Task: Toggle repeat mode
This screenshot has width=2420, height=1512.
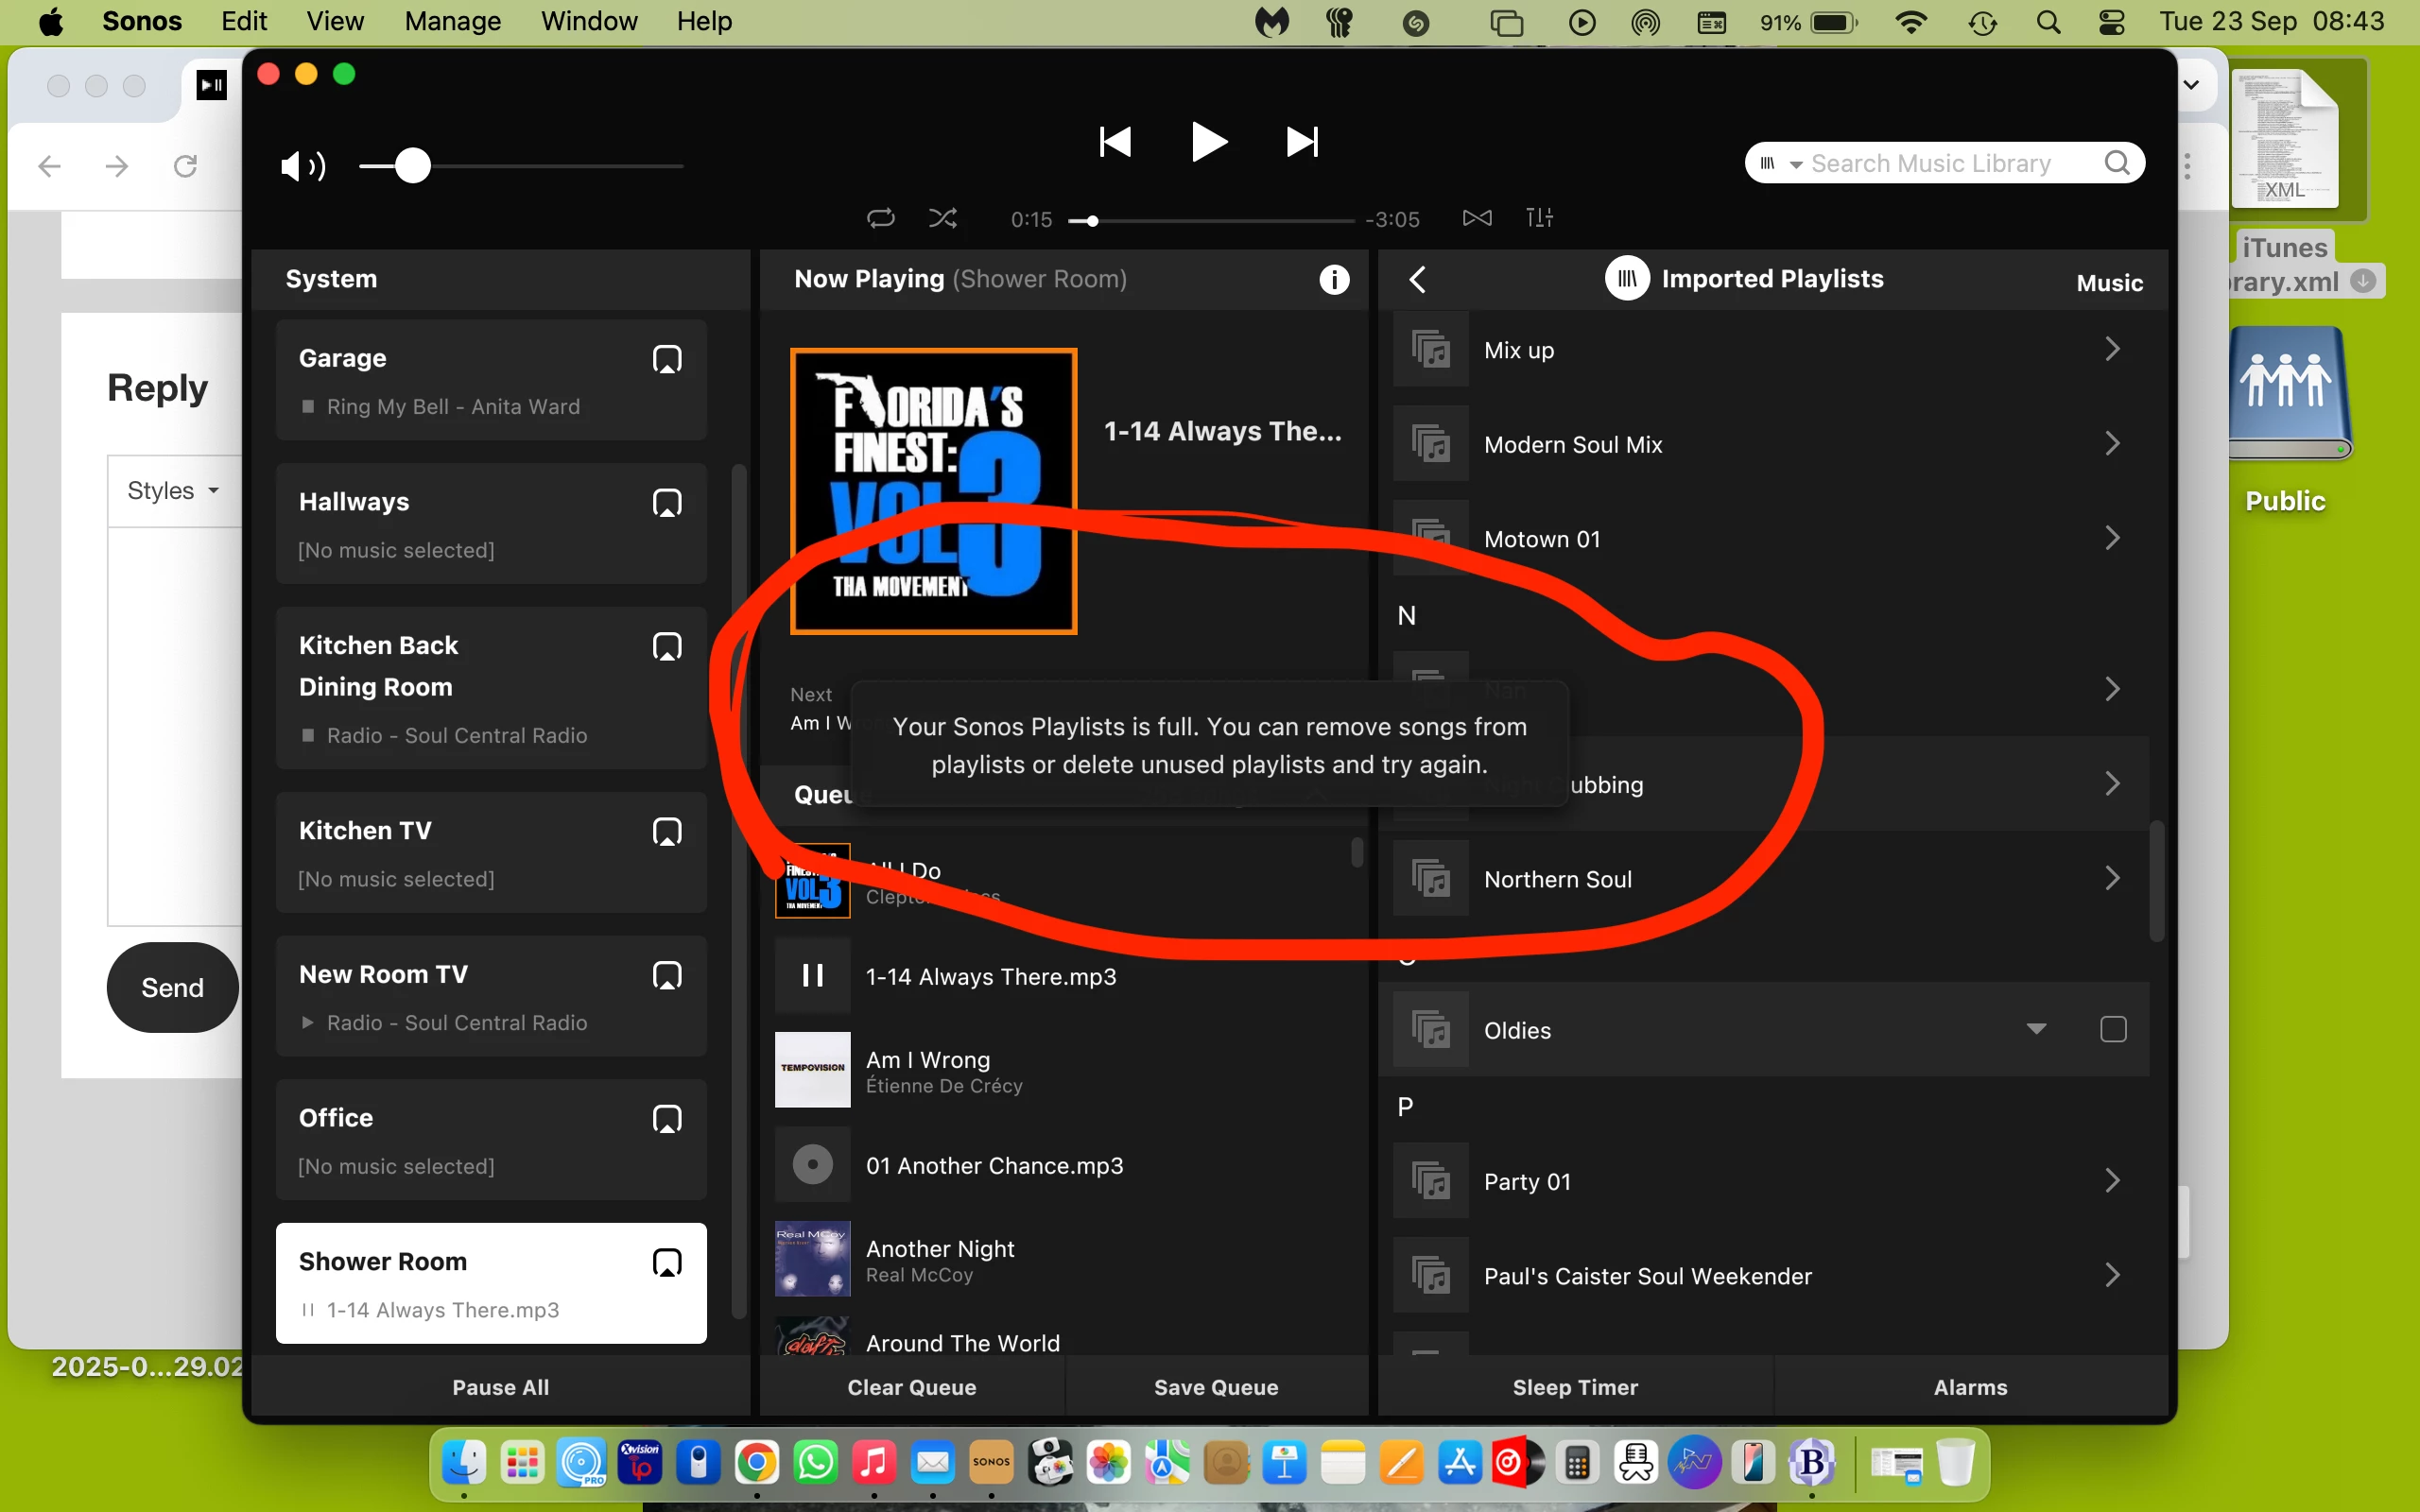Action: pyautogui.click(x=881, y=218)
